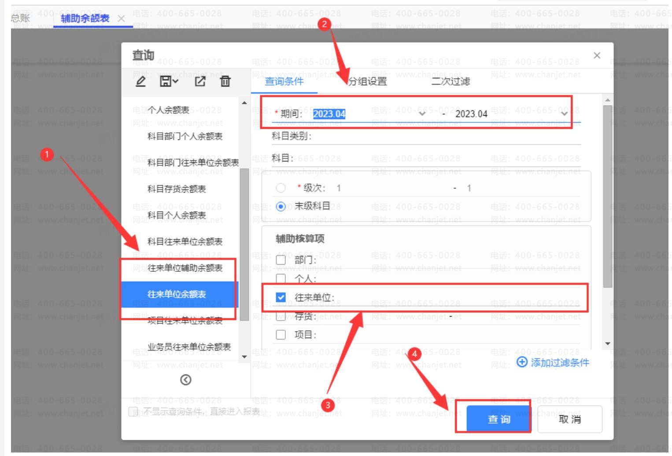
Task: Click conditions panel scroll up arrow
Action: [608, 100]
